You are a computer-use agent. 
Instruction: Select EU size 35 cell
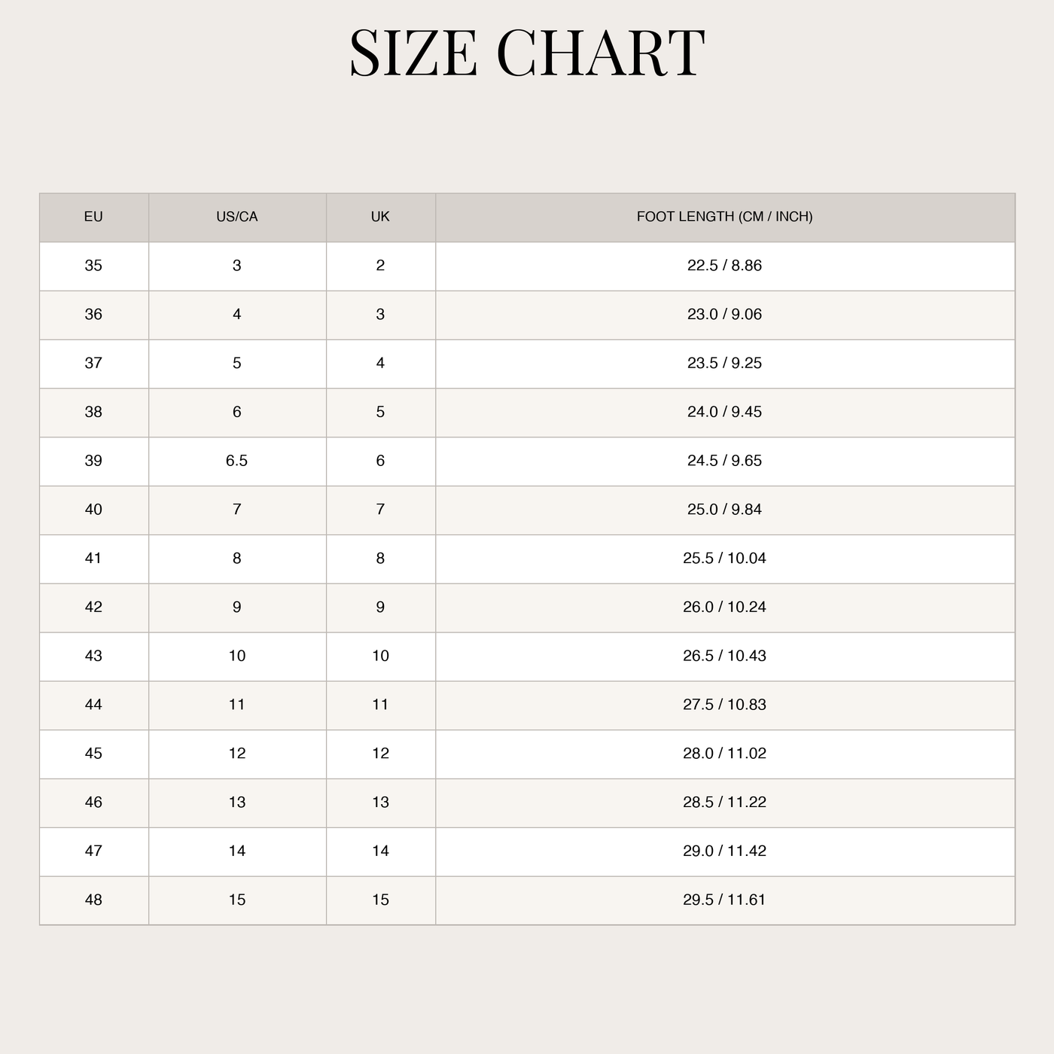click(x=94, y=267)
